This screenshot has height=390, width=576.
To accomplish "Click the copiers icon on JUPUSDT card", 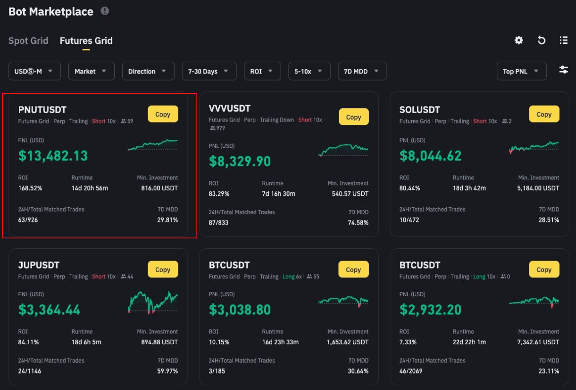I will 124,277.
